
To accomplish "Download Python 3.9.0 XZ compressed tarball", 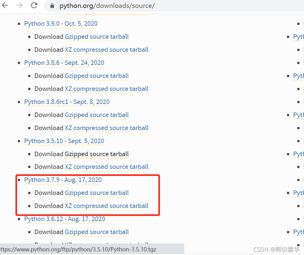I will [x=106, y=50].
